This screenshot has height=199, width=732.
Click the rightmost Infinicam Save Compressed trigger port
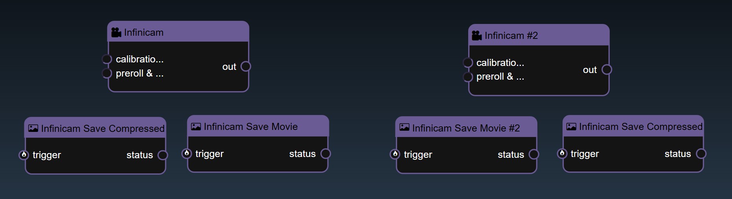[x=562, y=153]
